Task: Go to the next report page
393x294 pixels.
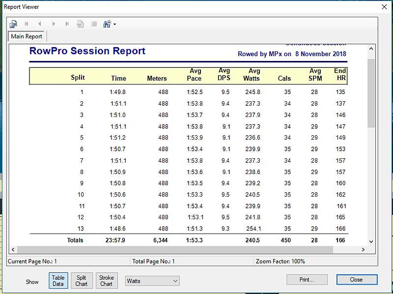Action: tap(54, 24)
